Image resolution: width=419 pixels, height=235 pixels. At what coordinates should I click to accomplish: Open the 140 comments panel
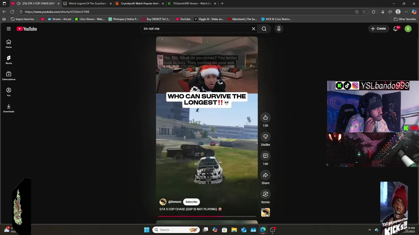tap(265, 156)
